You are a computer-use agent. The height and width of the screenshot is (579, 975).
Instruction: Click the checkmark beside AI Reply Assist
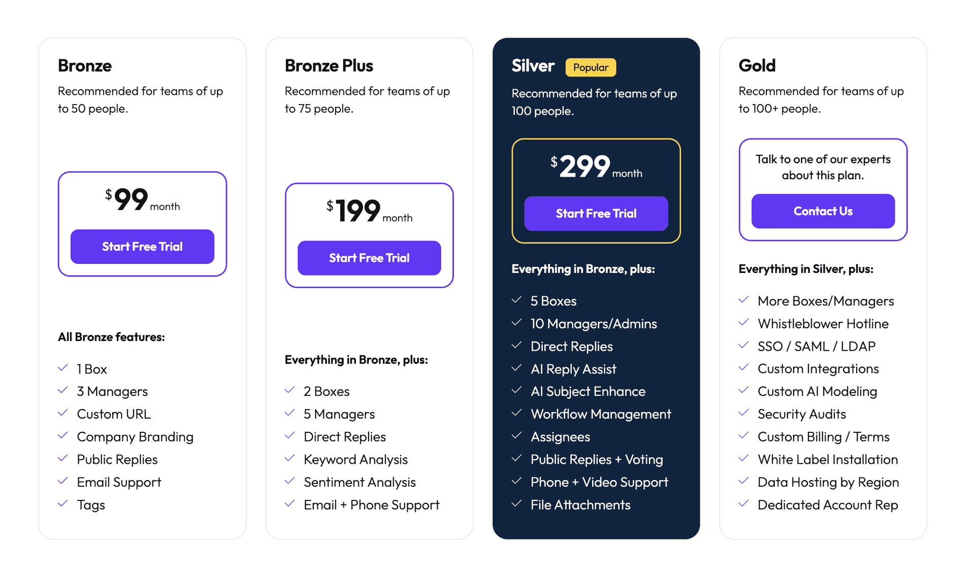517,368
